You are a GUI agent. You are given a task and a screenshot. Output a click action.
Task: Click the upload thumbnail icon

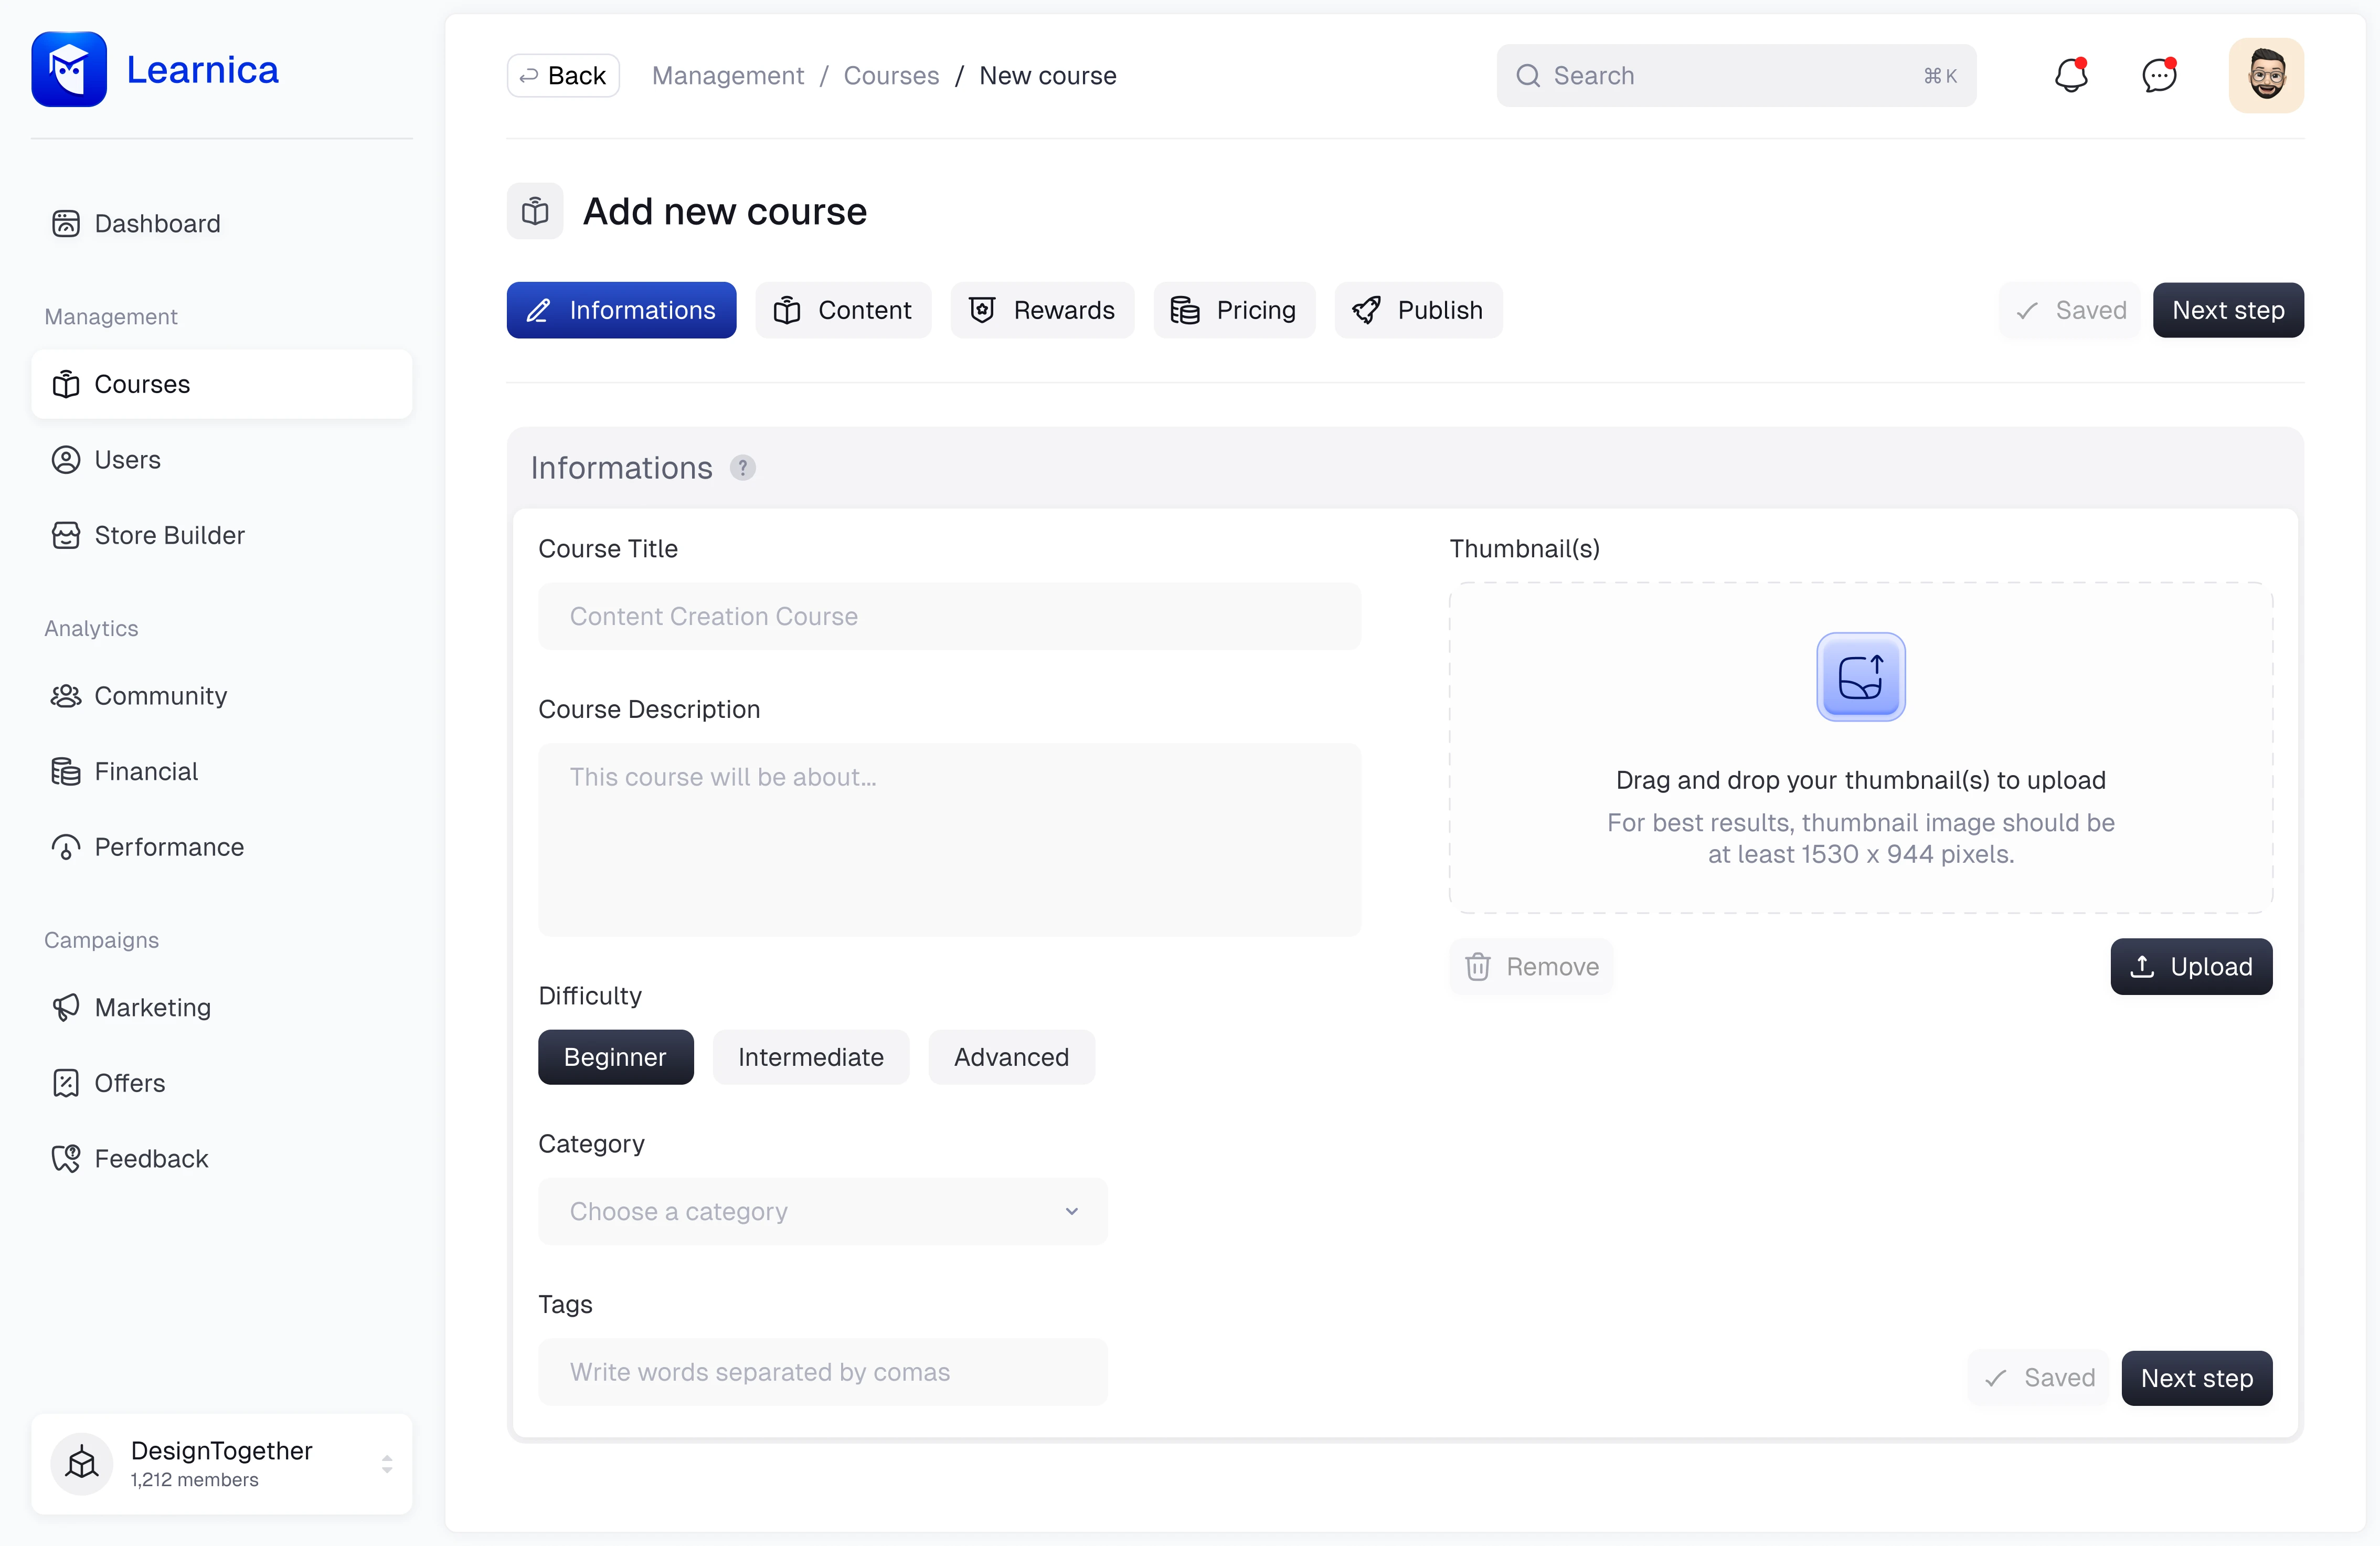point(1860,676)
